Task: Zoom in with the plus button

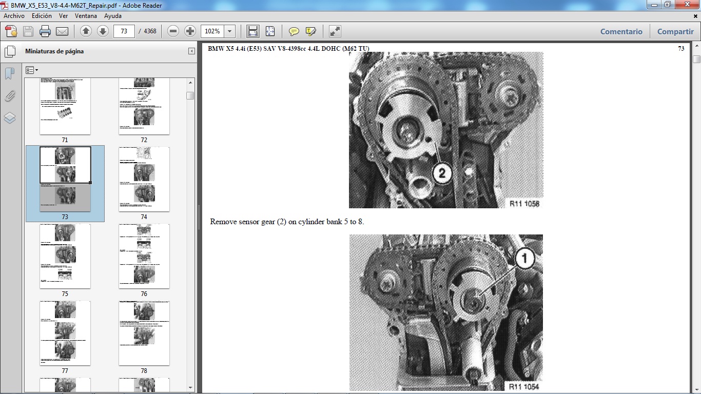Action: click(190, 31)
